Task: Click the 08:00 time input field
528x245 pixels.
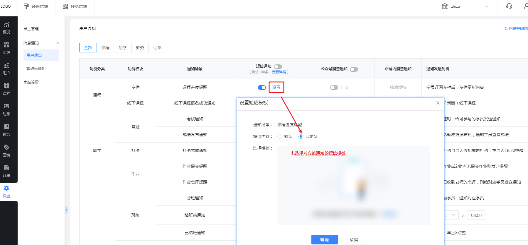Action: [476, 215]
